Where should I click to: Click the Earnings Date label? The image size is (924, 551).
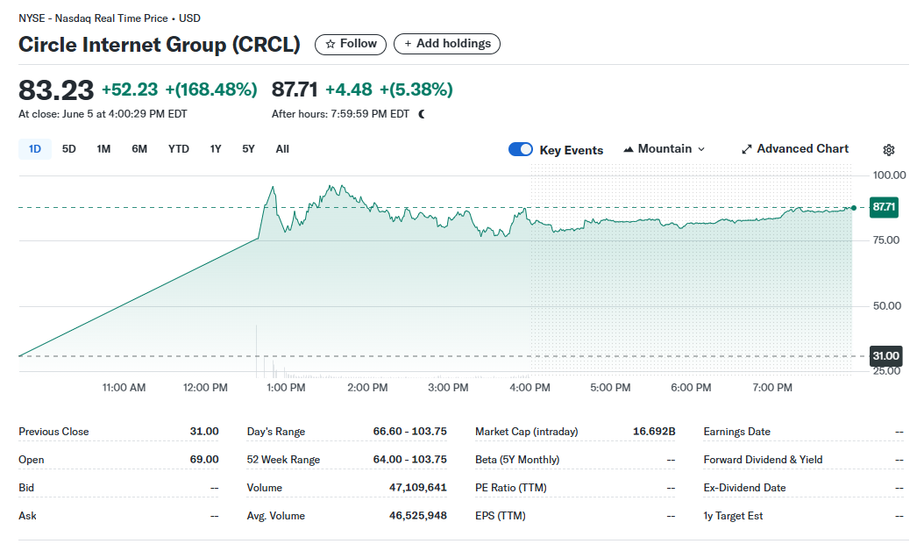point(736,432)
